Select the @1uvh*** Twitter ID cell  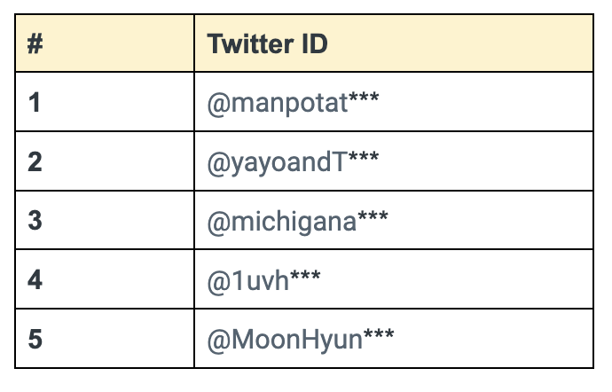[394, 278]
